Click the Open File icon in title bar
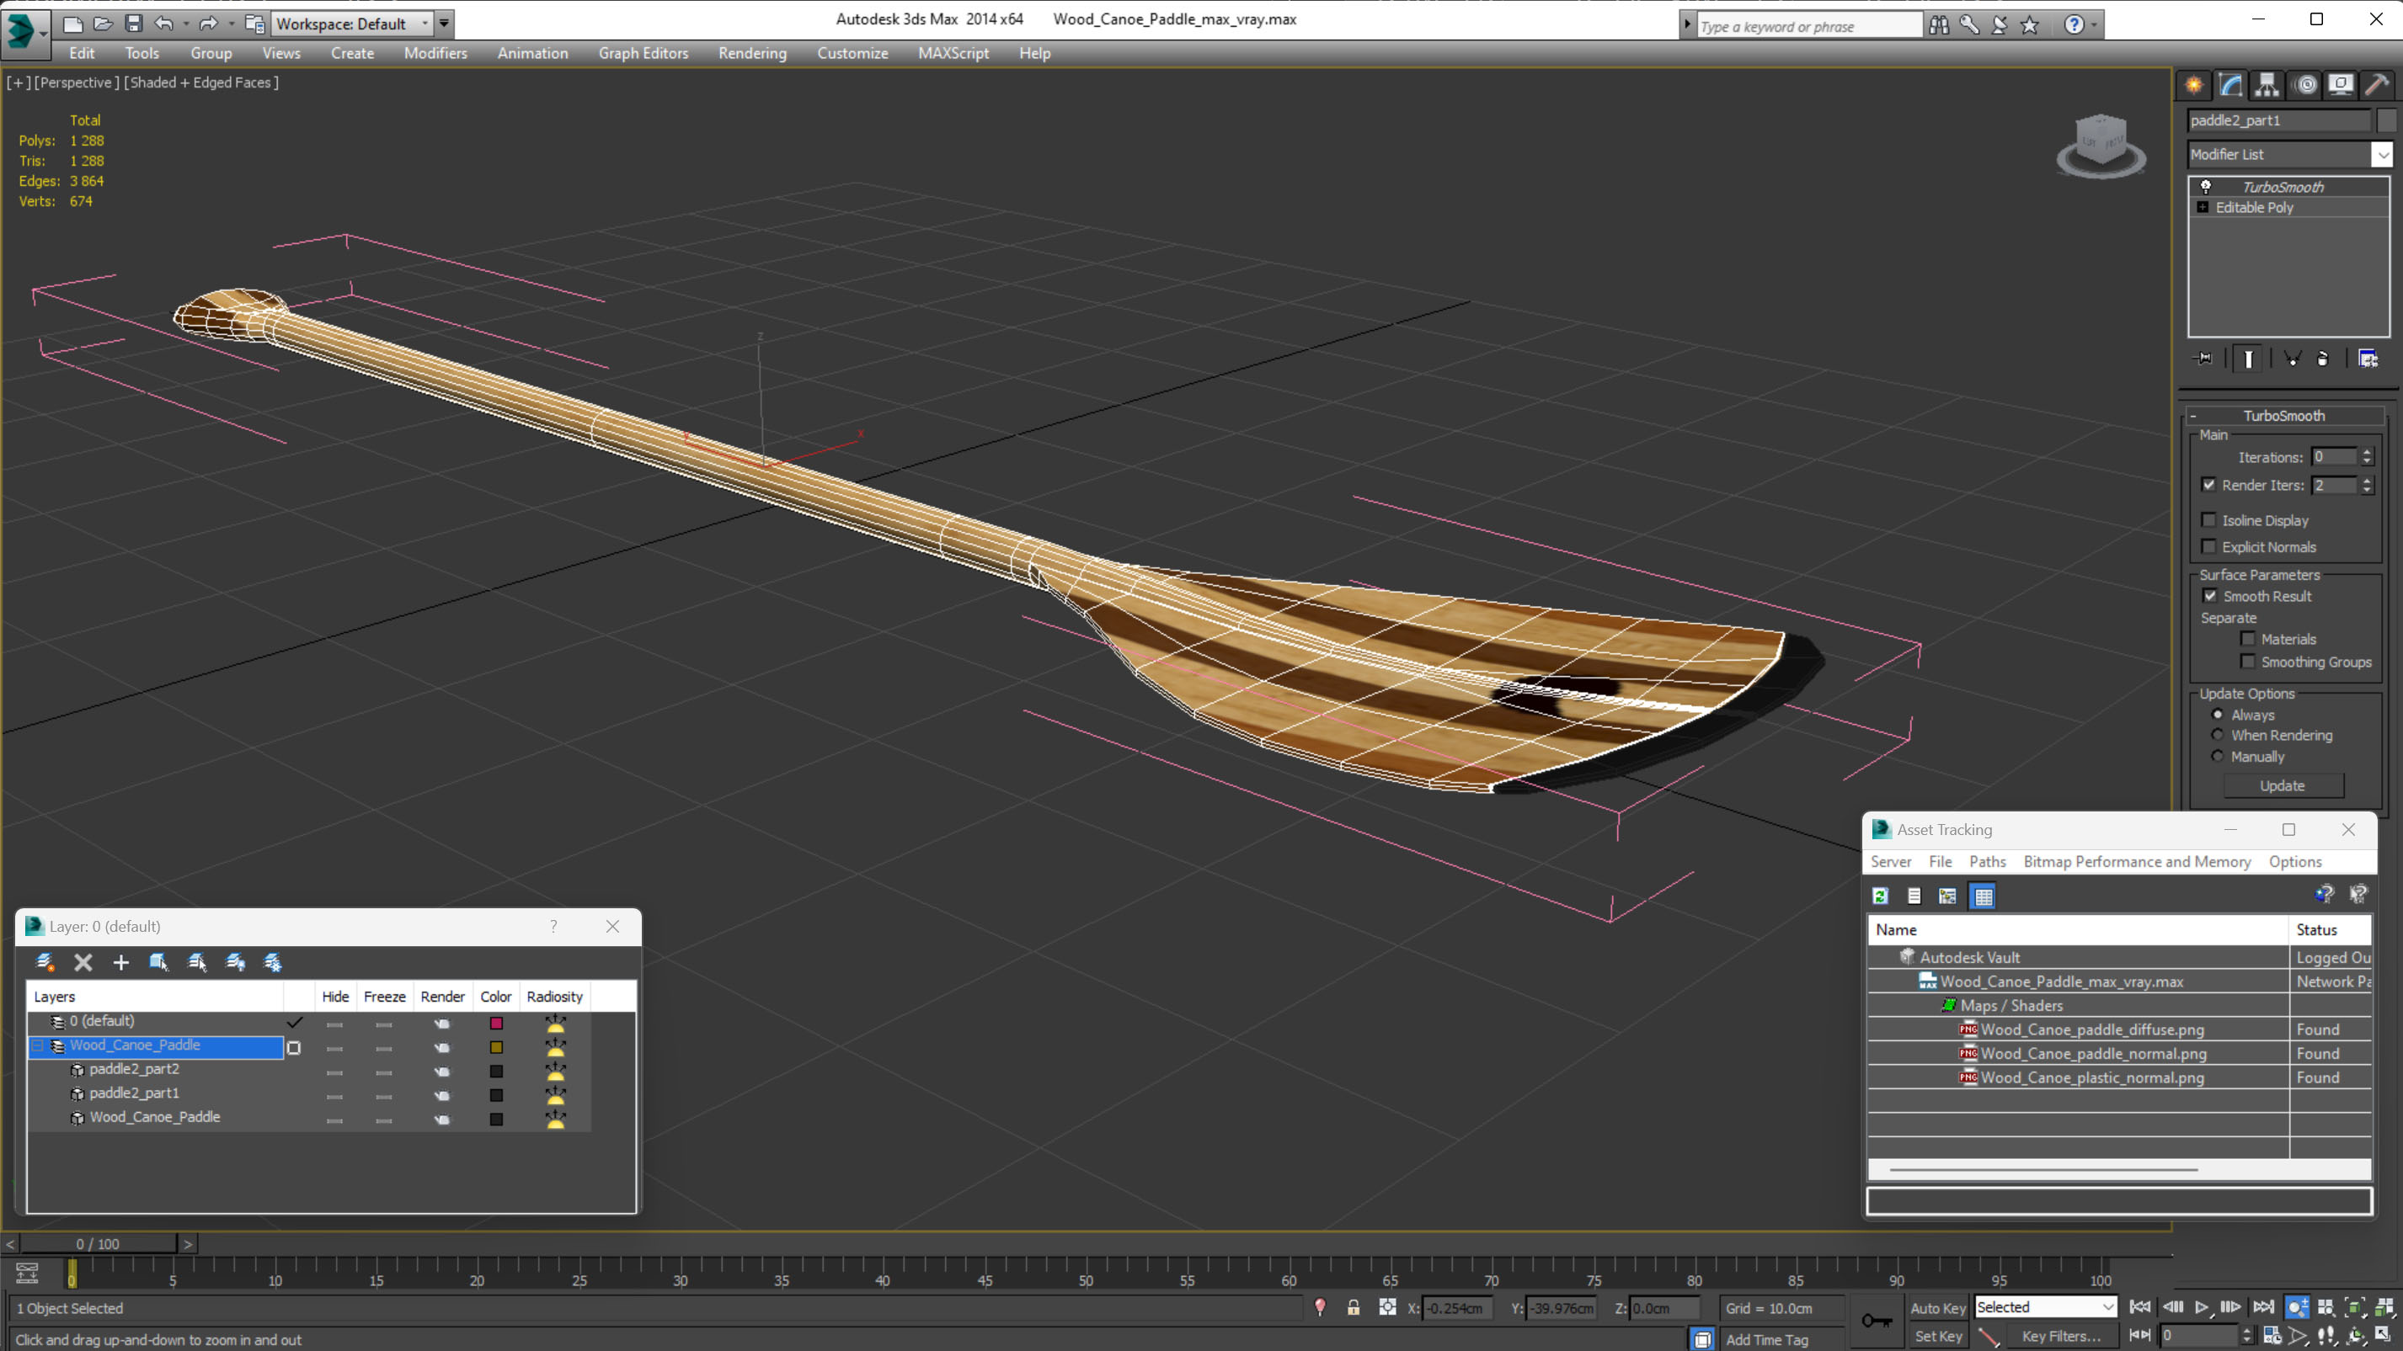This screenshot has width=2403, height=1351. 103,24
